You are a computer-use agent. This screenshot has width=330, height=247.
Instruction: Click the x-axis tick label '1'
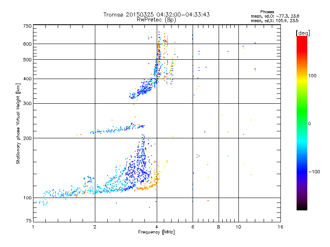[33, 227]
